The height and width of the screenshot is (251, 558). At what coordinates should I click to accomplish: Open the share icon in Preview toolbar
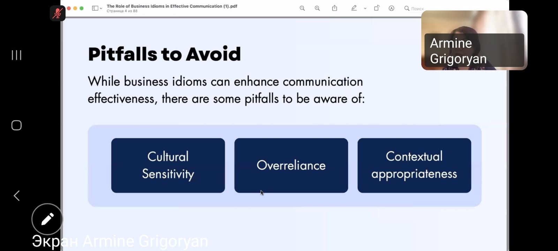click(334, 8)
